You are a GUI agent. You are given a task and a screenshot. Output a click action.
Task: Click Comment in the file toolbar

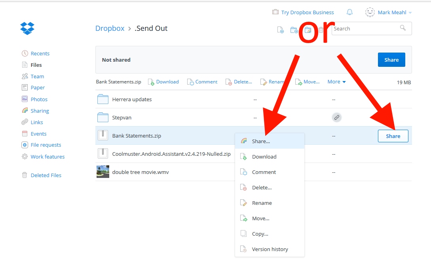click(202, 82)
